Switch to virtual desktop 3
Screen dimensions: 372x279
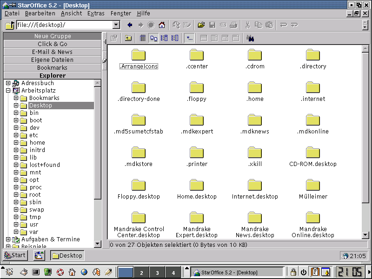157,272
